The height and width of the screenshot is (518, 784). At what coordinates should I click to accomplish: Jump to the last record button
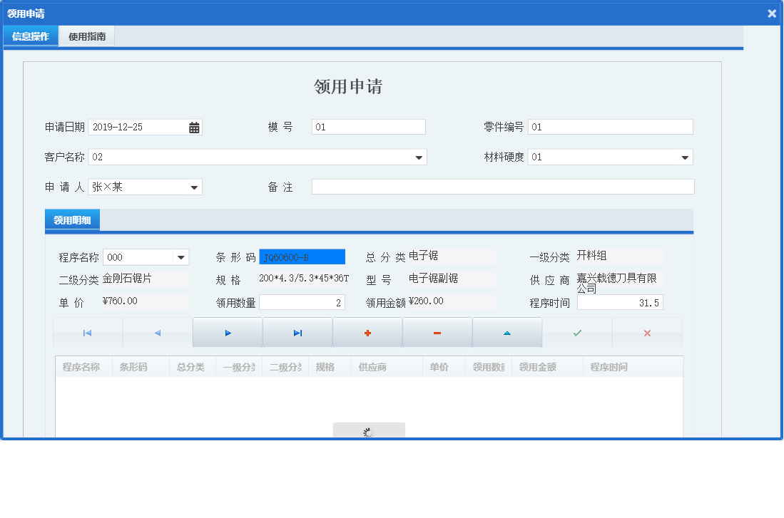(297, 333)
